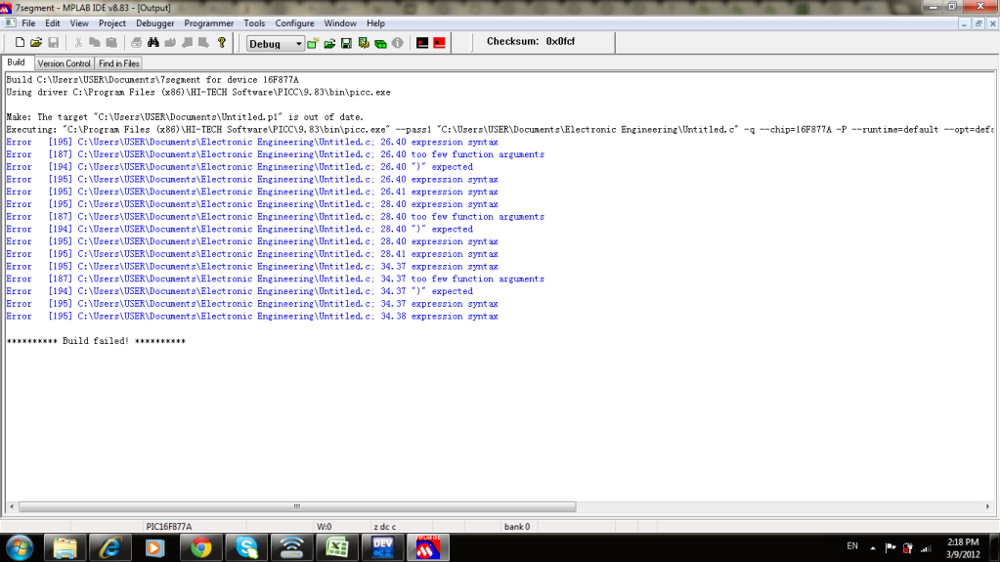Open the File menu
This screenshot has height=562, width=1000.
pos(28,22)
